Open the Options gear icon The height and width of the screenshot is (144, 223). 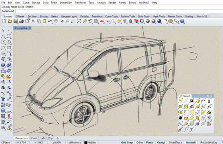tap(170, 21)
